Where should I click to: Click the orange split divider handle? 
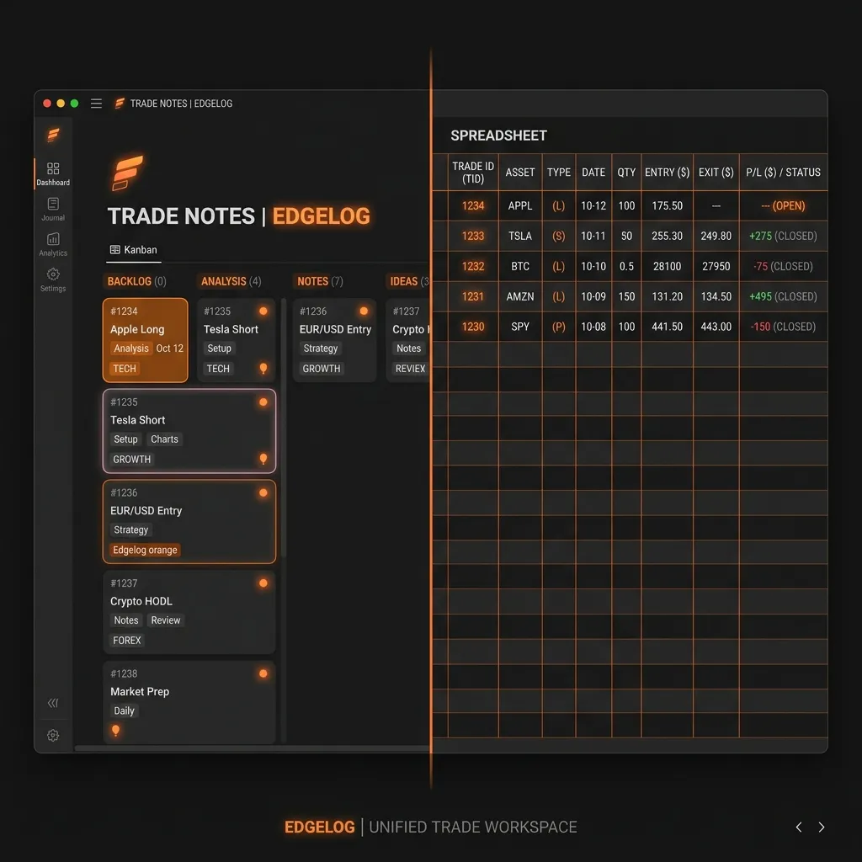[x=431, y=418]
